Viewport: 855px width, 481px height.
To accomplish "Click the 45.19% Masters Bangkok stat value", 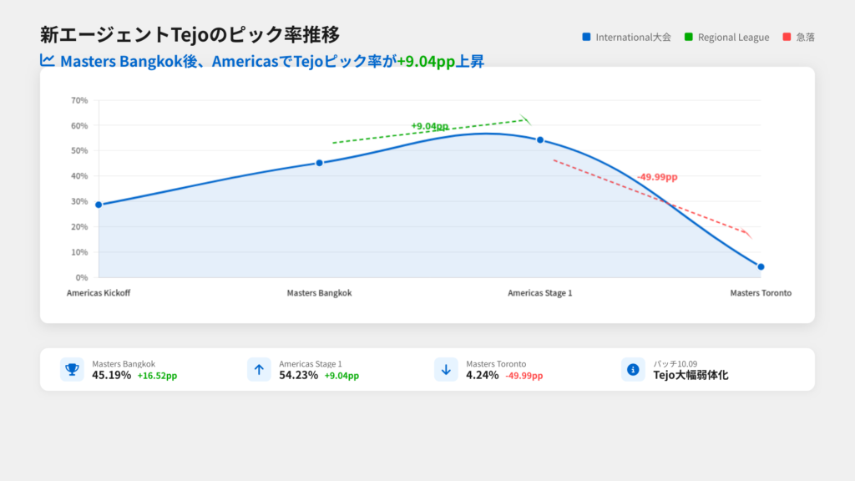I will (x=111, y=376).
